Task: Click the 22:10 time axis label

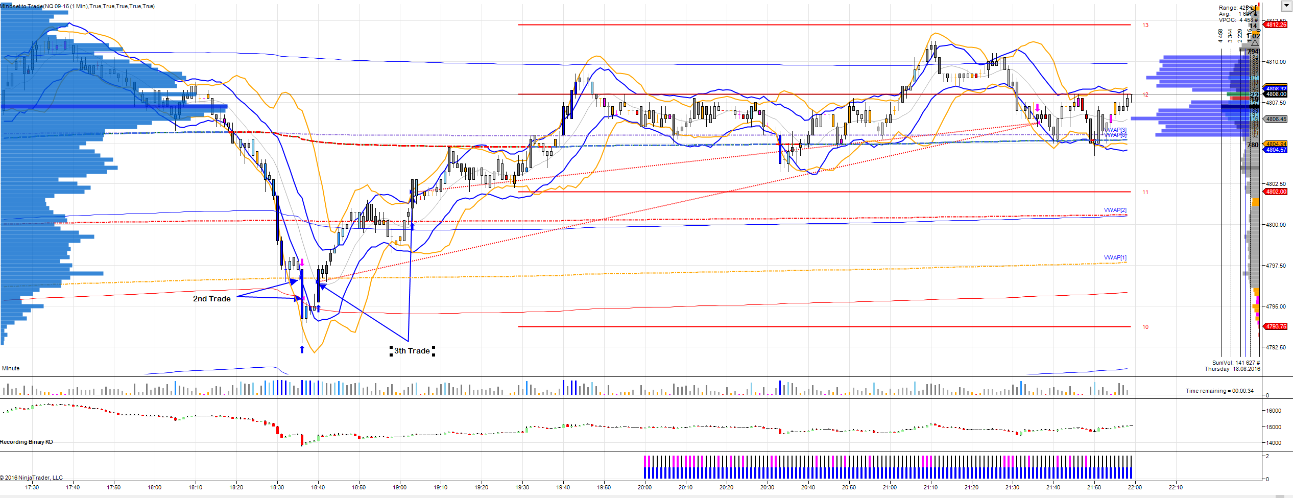Action: (x=1176, y=487)
